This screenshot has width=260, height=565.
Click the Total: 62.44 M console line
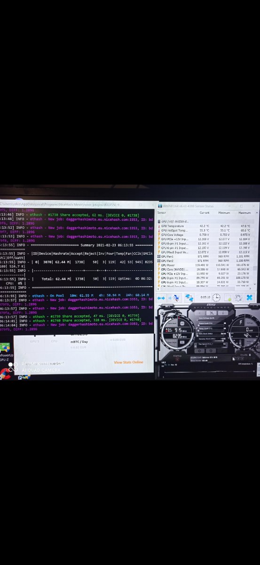pos(77,278)
